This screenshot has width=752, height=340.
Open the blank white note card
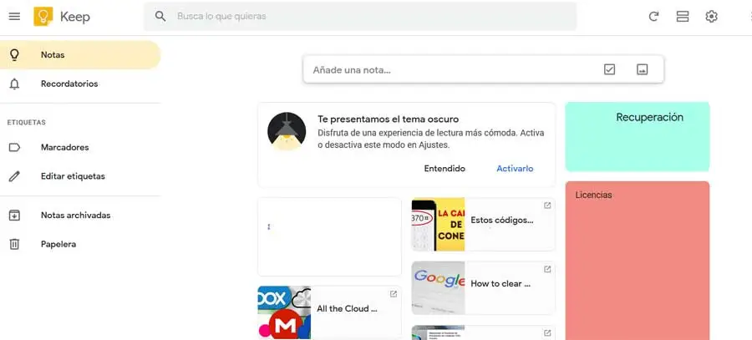click(329, 237)
